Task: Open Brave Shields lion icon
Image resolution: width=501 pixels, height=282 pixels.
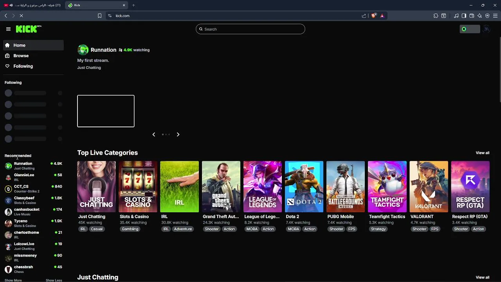Action: (x=373, y=16)
